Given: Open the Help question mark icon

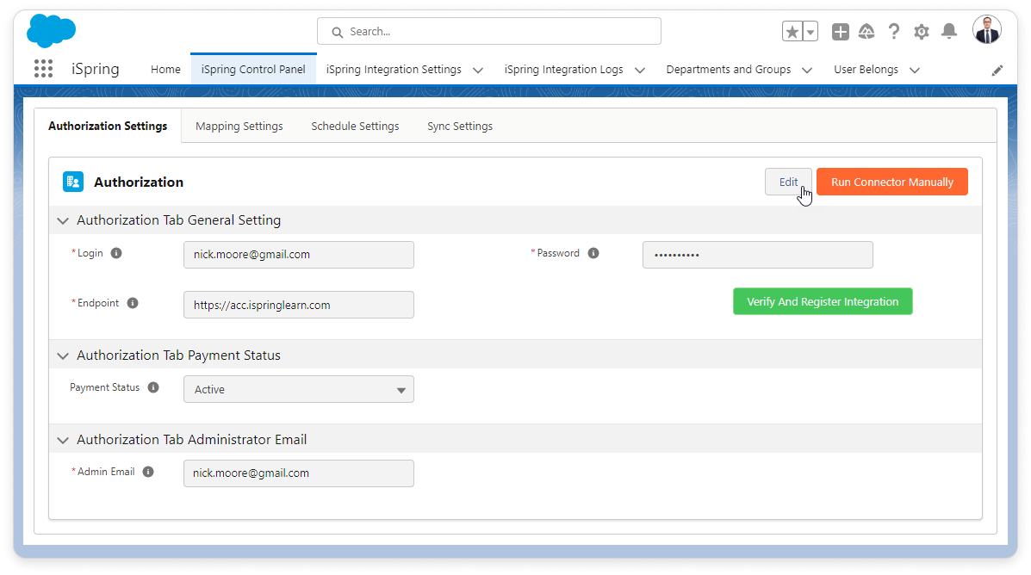Looking at the screenshot, I should (894, 32).
